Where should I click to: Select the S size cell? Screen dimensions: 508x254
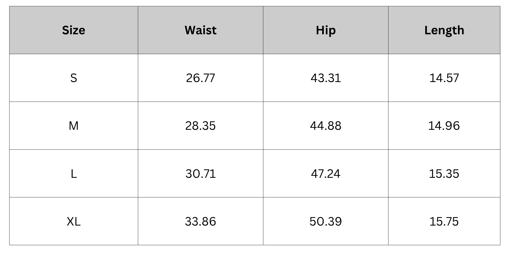pyautogui.click(x=74, y=78)
